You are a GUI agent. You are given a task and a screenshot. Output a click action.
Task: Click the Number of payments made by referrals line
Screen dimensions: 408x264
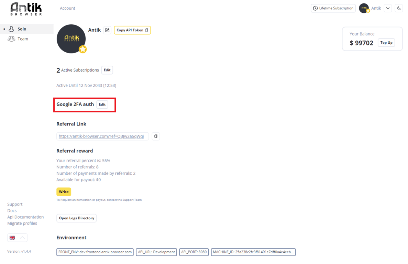click(96, 173)
